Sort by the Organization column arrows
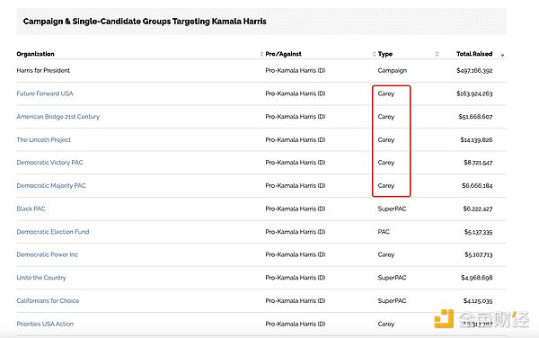The width and height of the screenshot is (539, 338). point(261,54)
